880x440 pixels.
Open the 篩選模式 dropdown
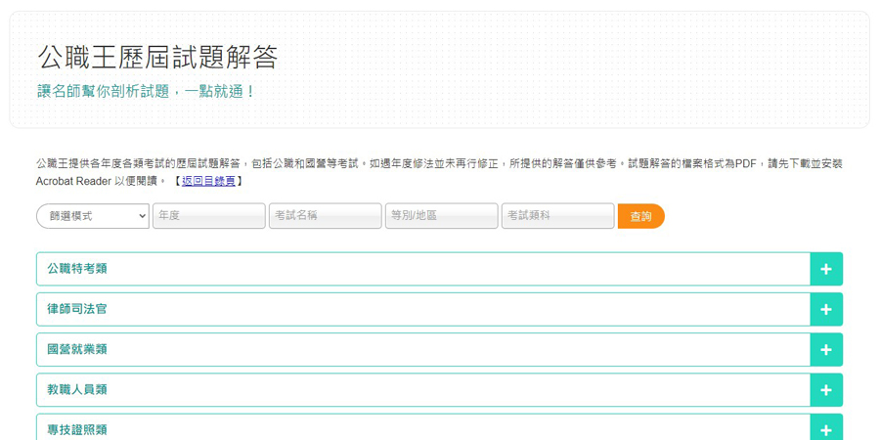pyautogui.click(x=93, y=216)
